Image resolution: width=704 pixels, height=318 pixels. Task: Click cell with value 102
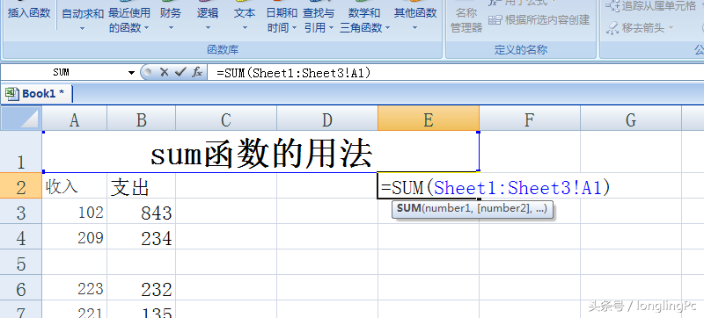[x=75, y=212]
